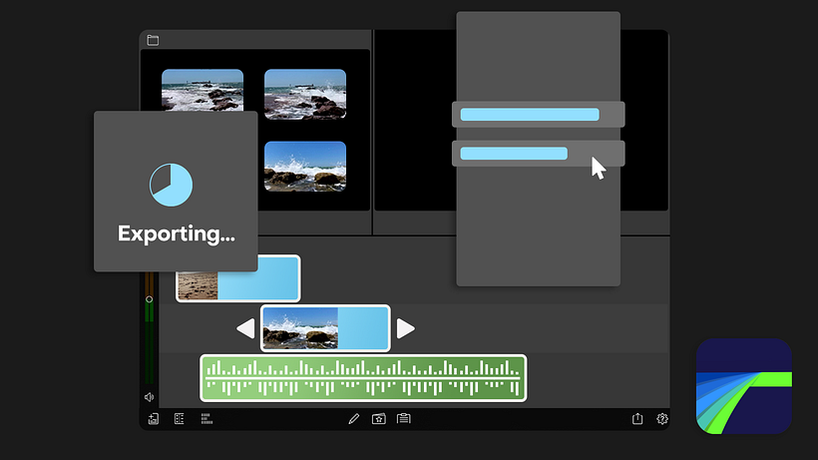Select the top-right wave splash thumbnail
Screen dimensions: 818x460
(305, 95)
